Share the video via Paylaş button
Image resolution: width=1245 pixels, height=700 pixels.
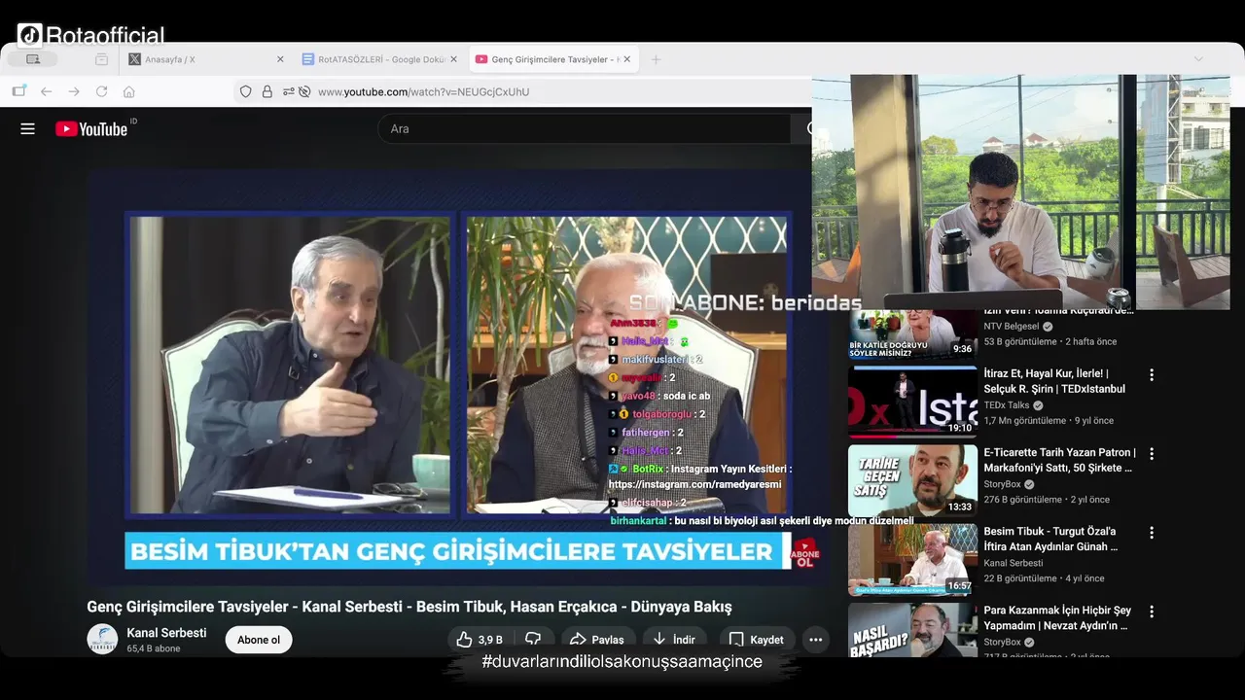(x=596, y=640)
